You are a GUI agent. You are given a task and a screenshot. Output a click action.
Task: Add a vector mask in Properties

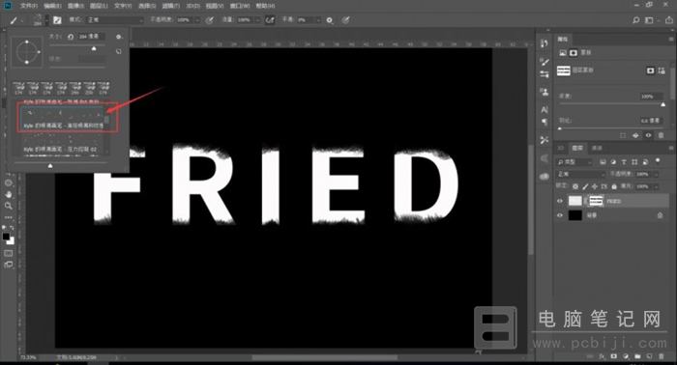pyautogui.click(x=662, y=70)
